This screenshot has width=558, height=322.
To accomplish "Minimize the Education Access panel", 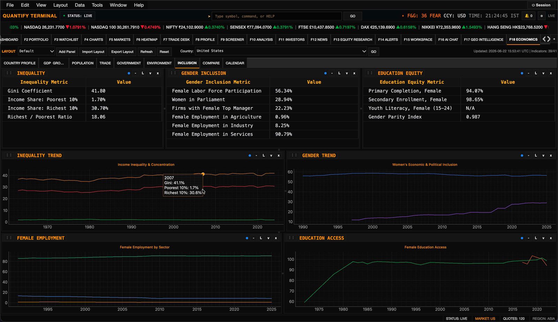I will 528,238.
